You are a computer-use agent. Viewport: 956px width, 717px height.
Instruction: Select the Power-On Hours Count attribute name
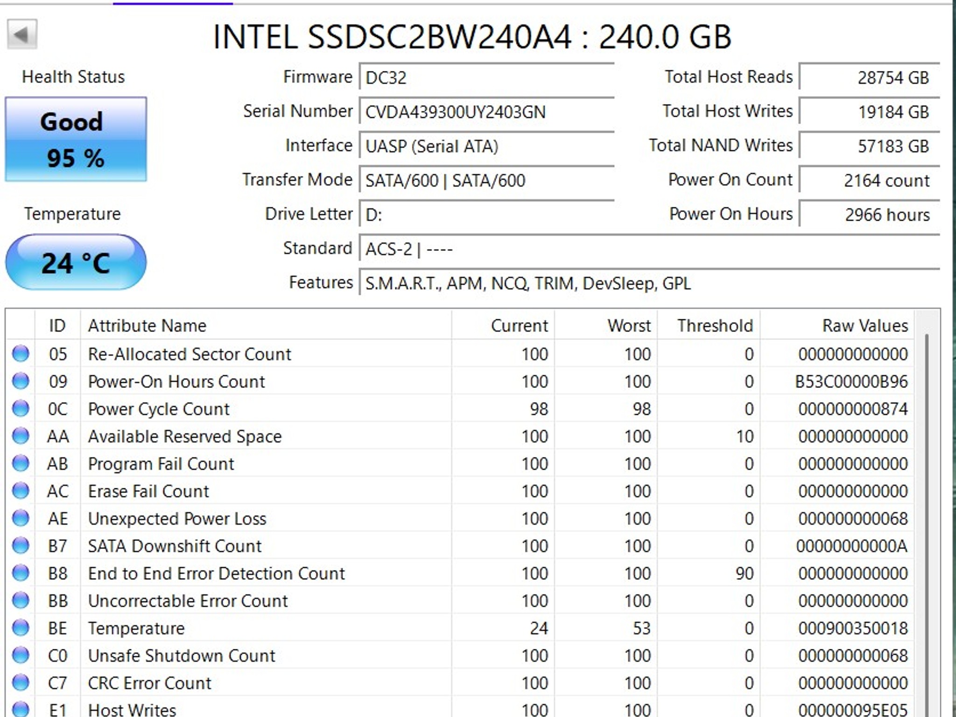tap(176, 381)
